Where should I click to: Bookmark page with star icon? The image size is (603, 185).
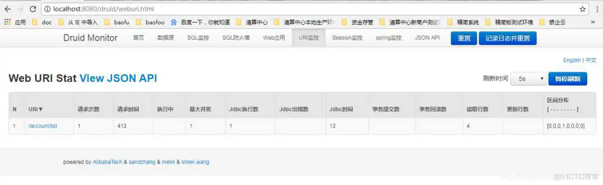583,9
